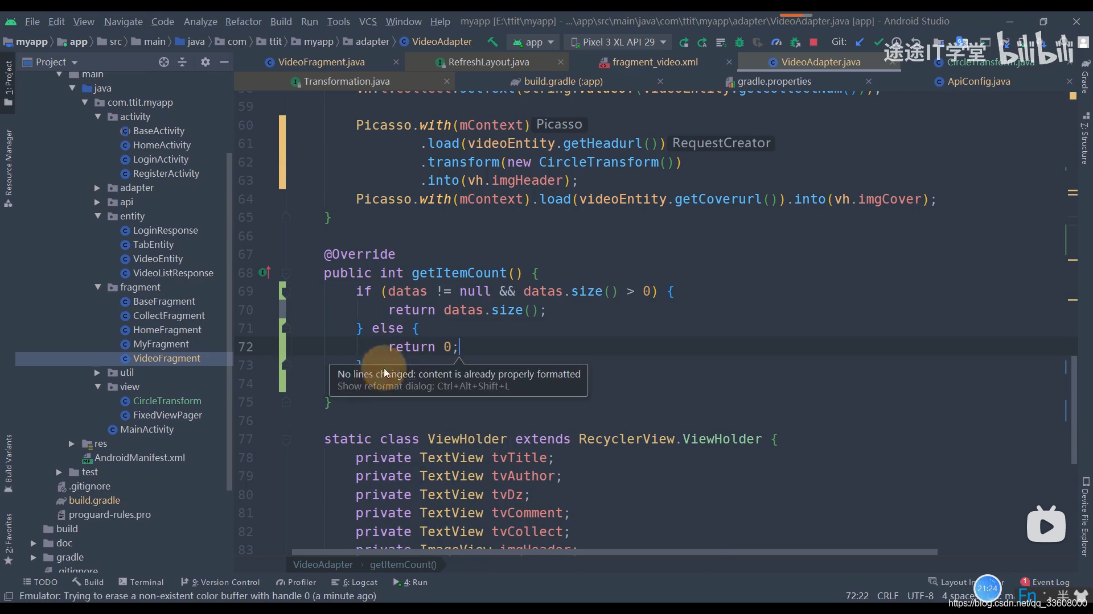Open the Event Log
This screenshot has height=614, width=1093.
(x=1045, y=582)
